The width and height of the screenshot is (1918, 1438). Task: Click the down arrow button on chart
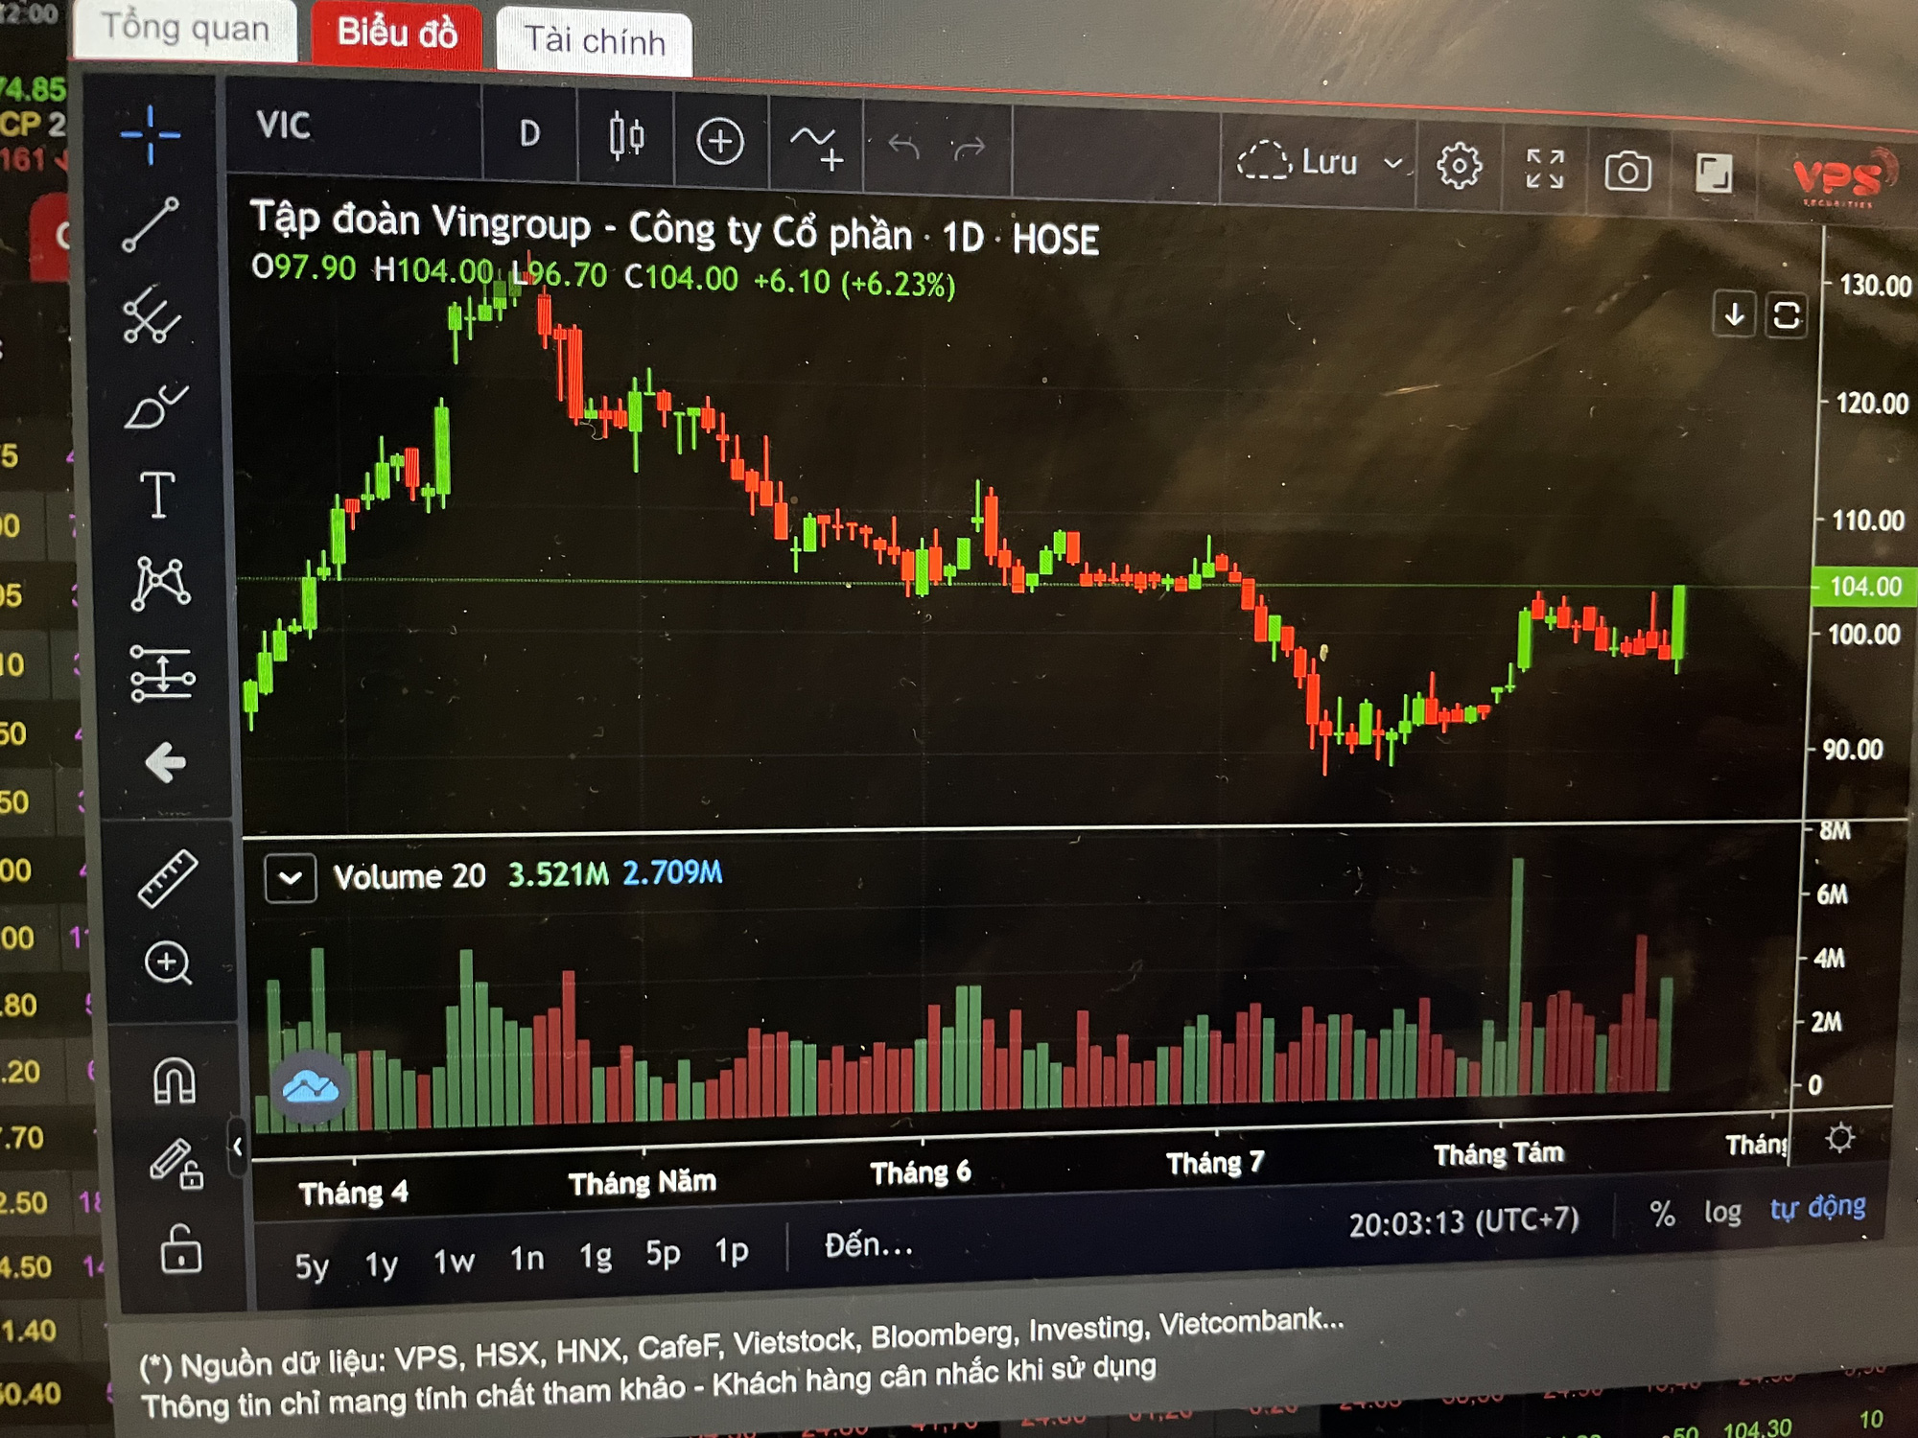pos(1734,314)
